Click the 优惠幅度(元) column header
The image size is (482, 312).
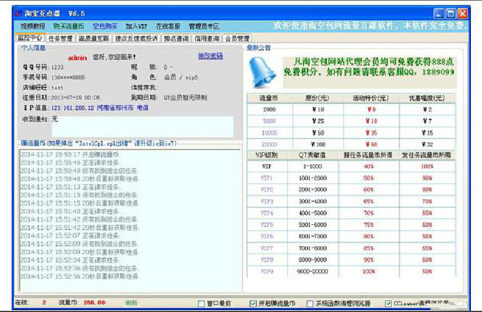pyautogui.click(x=427, y=98)
